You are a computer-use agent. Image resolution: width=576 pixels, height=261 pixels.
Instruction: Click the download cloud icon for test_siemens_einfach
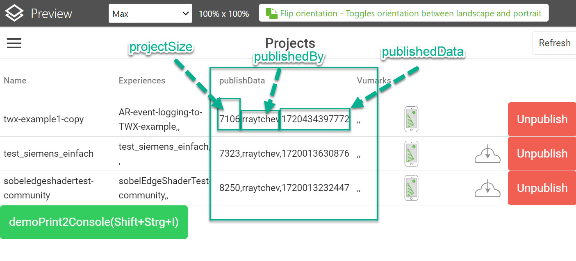(487, 153)
